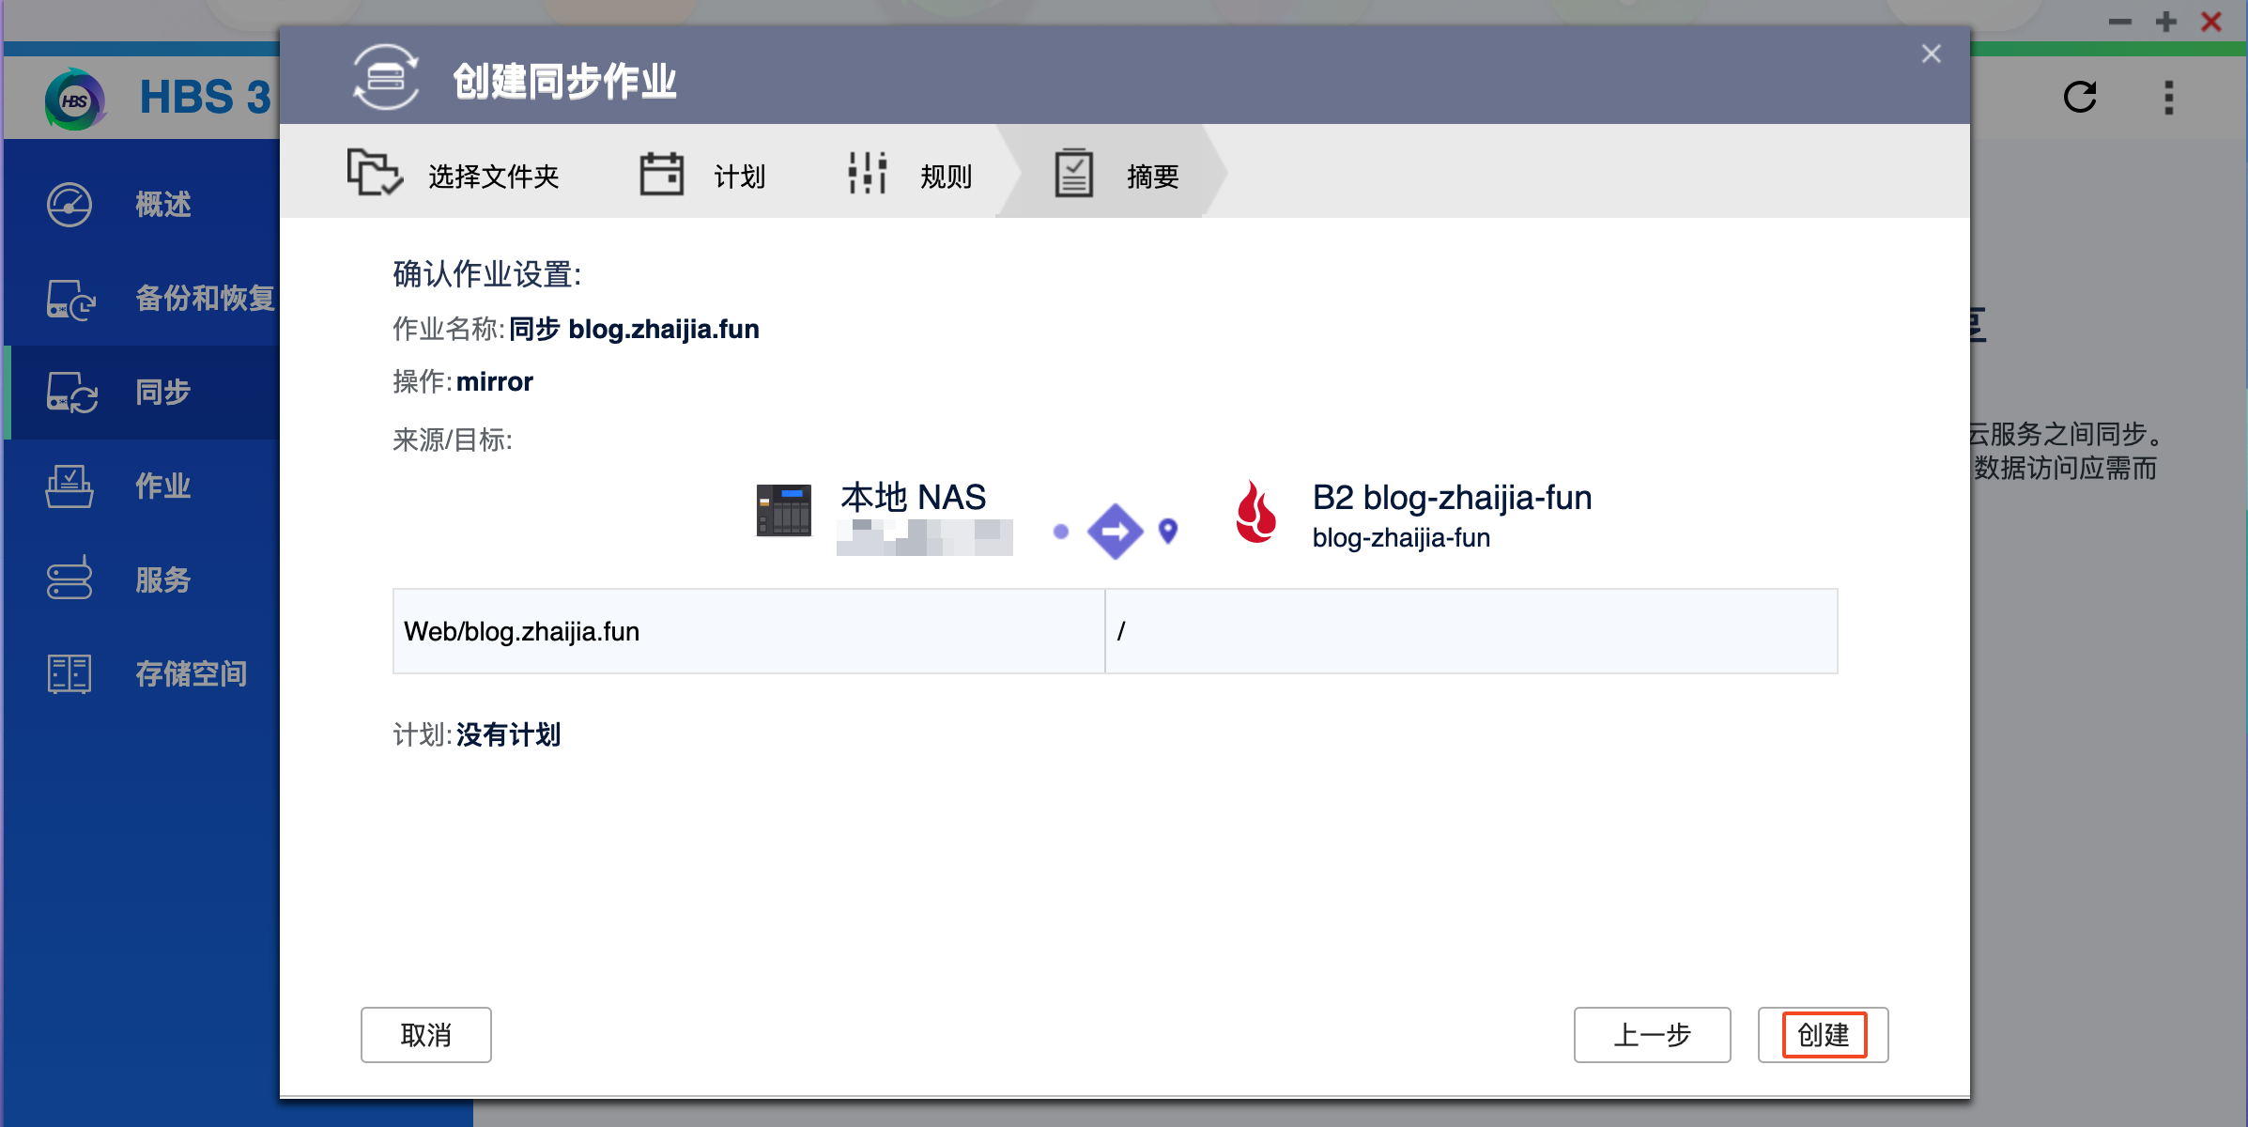
Task: Go to the Schedule (计划) step
Action: click(x=702, y=175)
